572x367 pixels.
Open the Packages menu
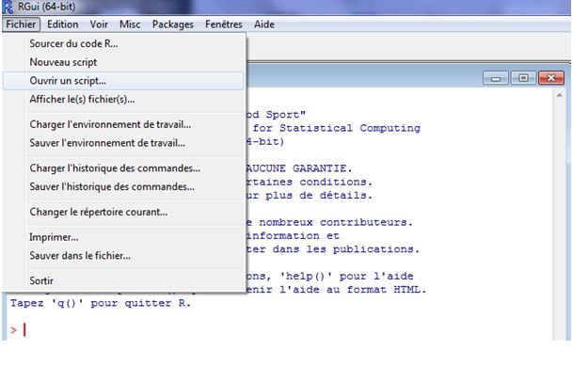pyautogui.click(x=173, y=24)
